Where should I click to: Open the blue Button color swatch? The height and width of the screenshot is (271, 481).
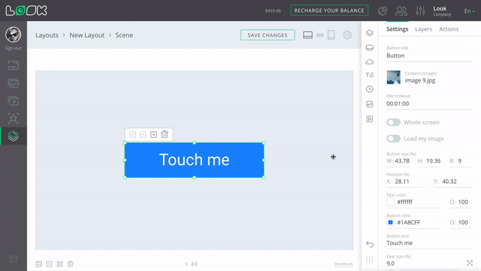(390, 222)
